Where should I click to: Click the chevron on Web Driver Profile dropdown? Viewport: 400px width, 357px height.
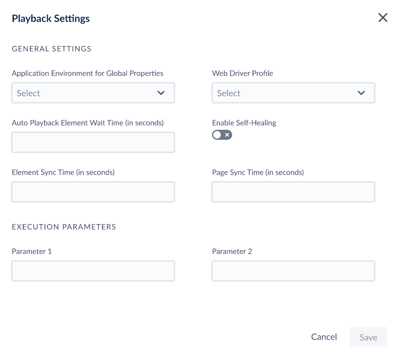pos(361,93)
